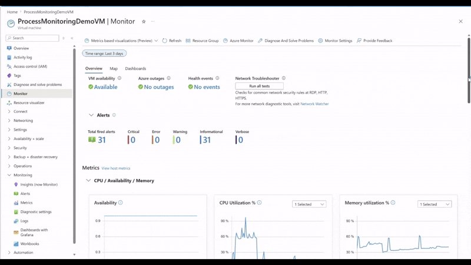Viewport: 471px width, 265px height.
Task: Change Time range: Last 3 days filter
Action: coord(104,54)
